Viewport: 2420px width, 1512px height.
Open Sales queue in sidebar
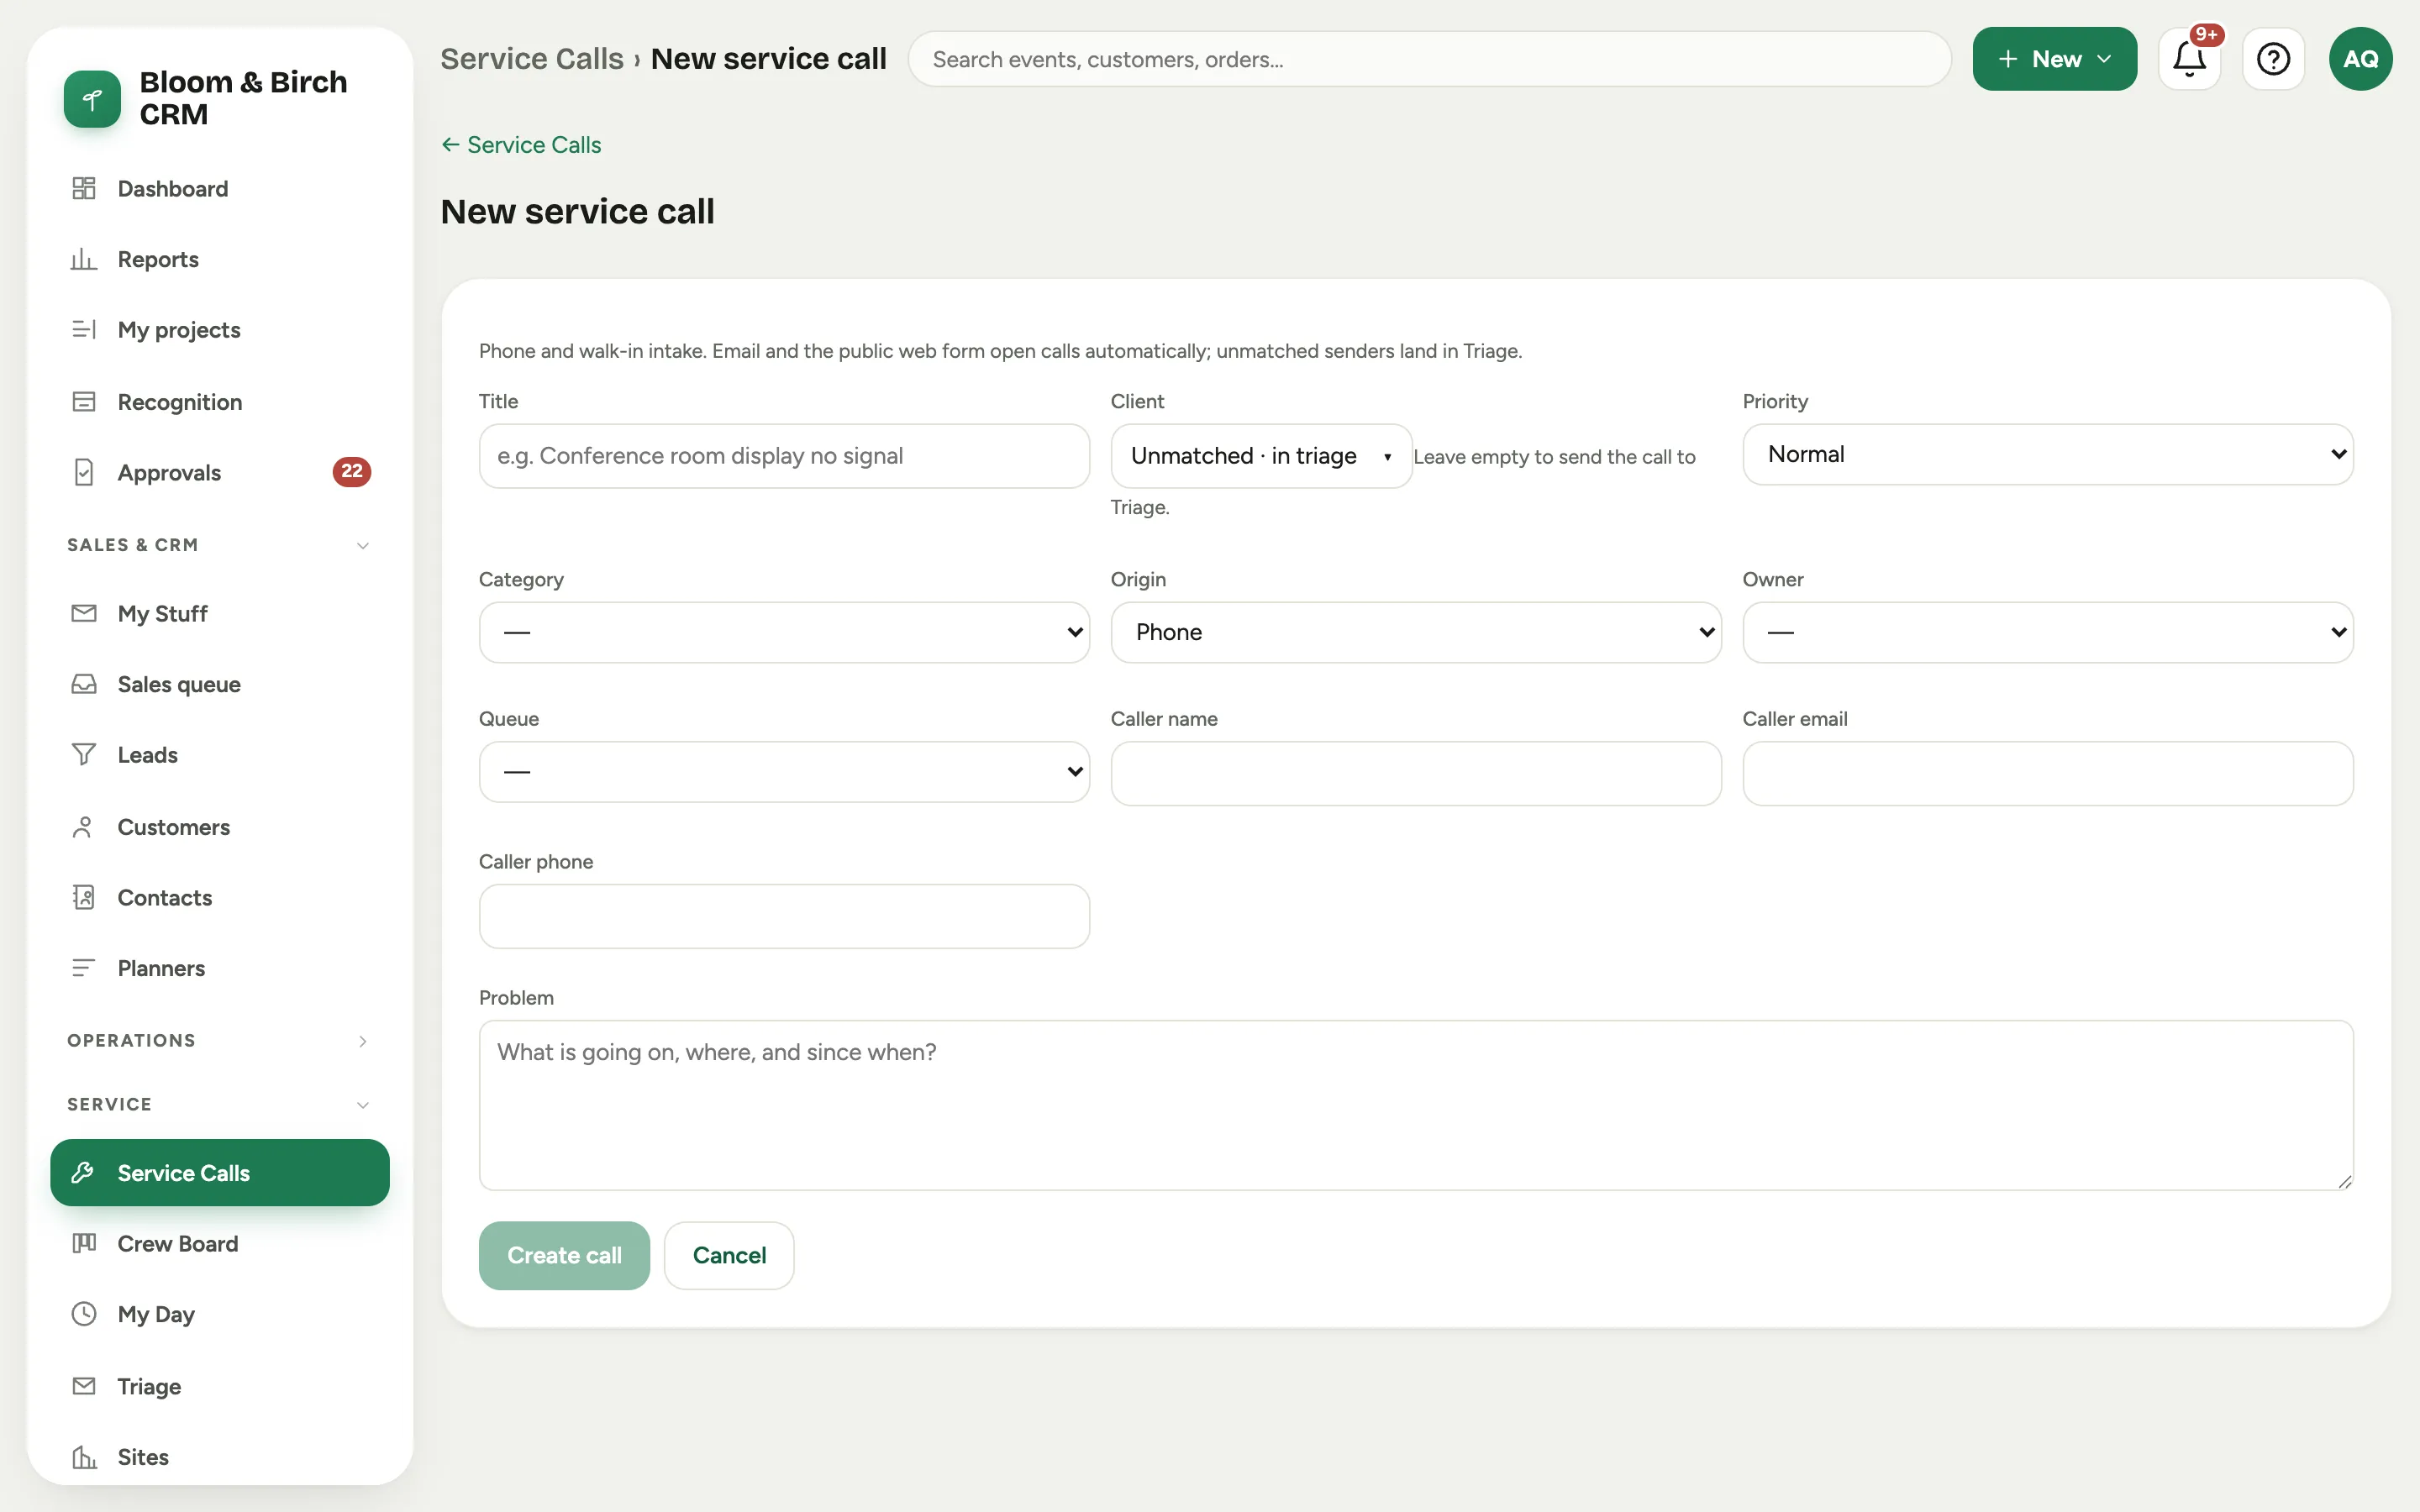click(x=219, y=684)
